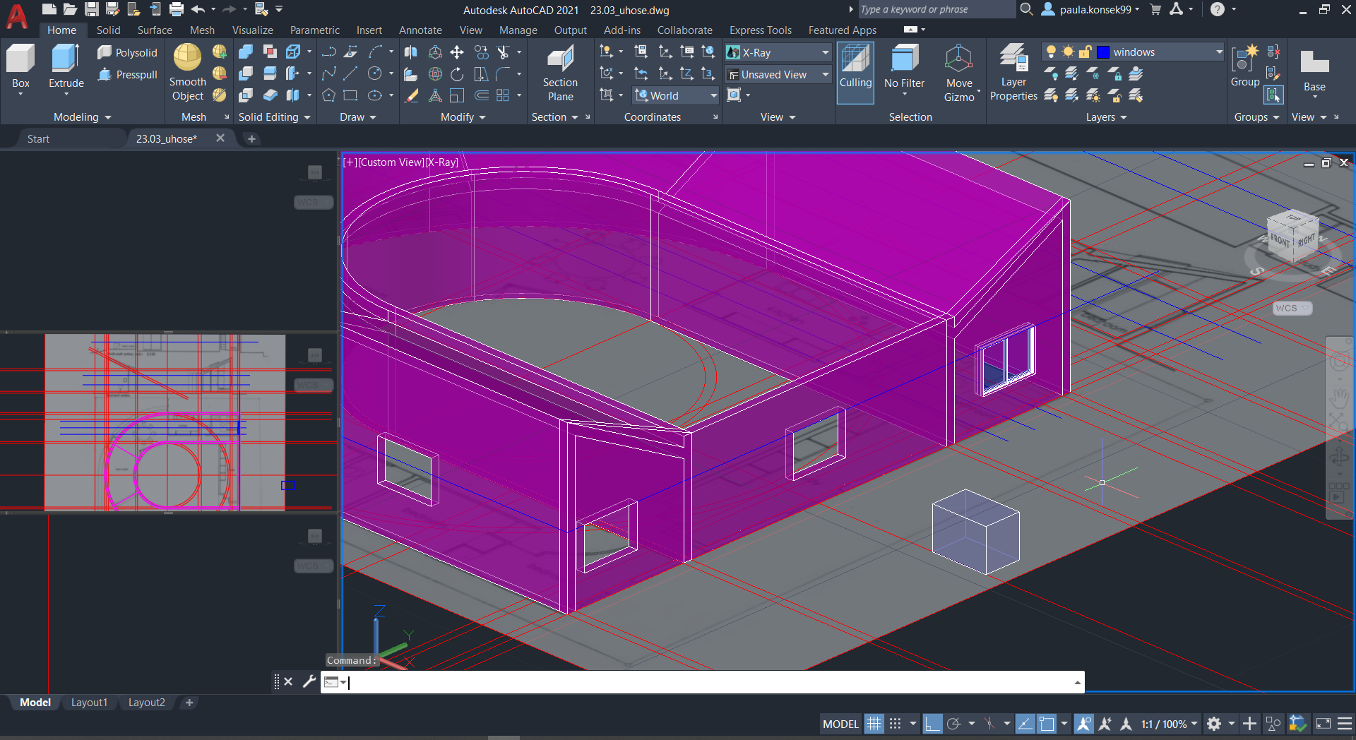Open the Annotate ribbon tab

click(420, 30)
